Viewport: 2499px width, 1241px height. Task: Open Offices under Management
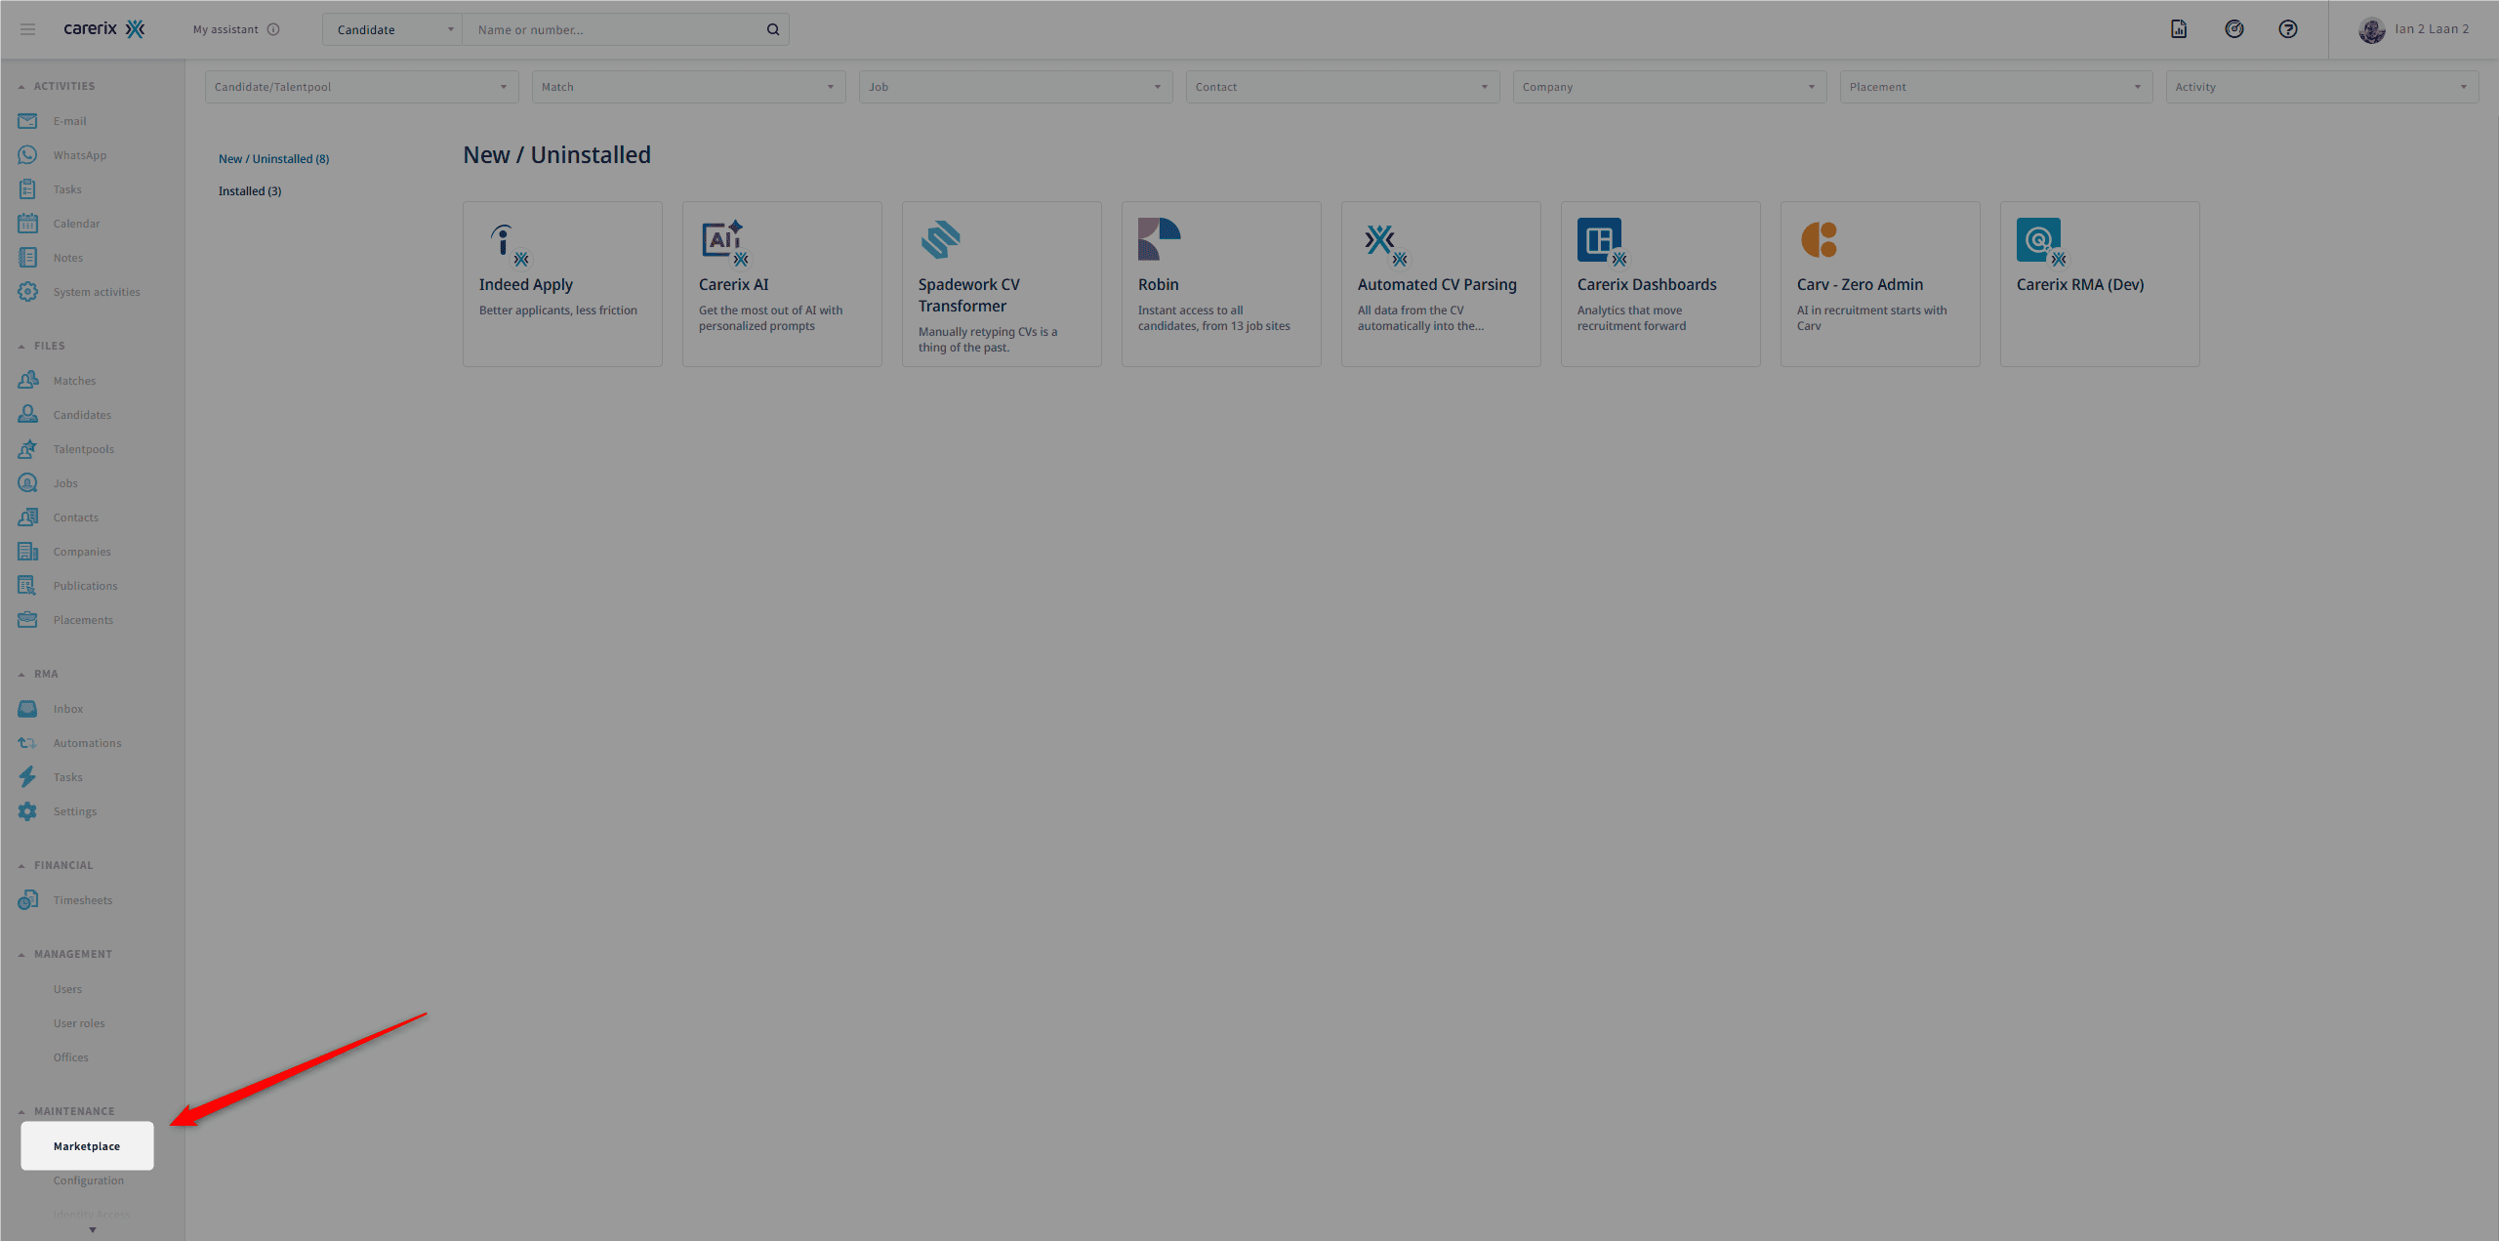click(71, 1057)
